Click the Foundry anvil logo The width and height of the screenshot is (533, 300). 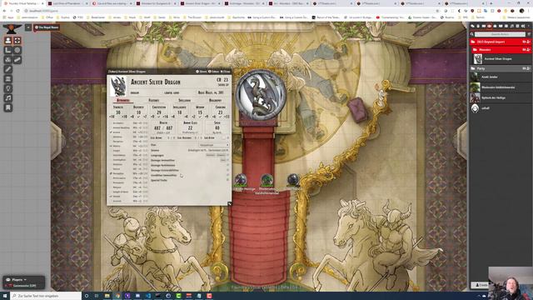pos(12,28)
